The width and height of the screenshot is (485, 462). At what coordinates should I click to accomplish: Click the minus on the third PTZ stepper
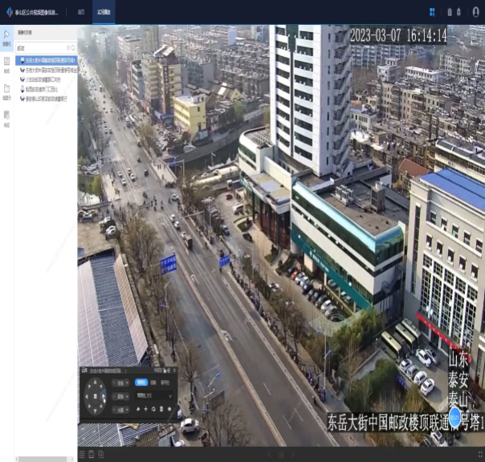pos(113,409)
